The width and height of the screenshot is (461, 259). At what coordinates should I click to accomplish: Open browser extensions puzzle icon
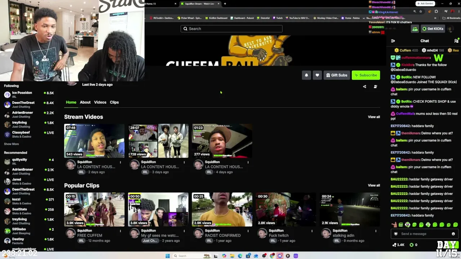point(437,12)
